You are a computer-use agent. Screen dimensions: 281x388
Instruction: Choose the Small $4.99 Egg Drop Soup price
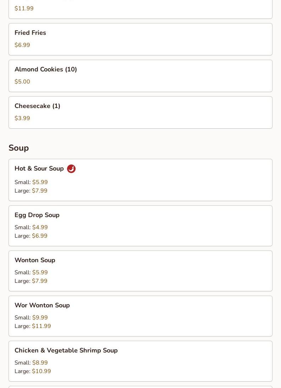pos(40,227)
